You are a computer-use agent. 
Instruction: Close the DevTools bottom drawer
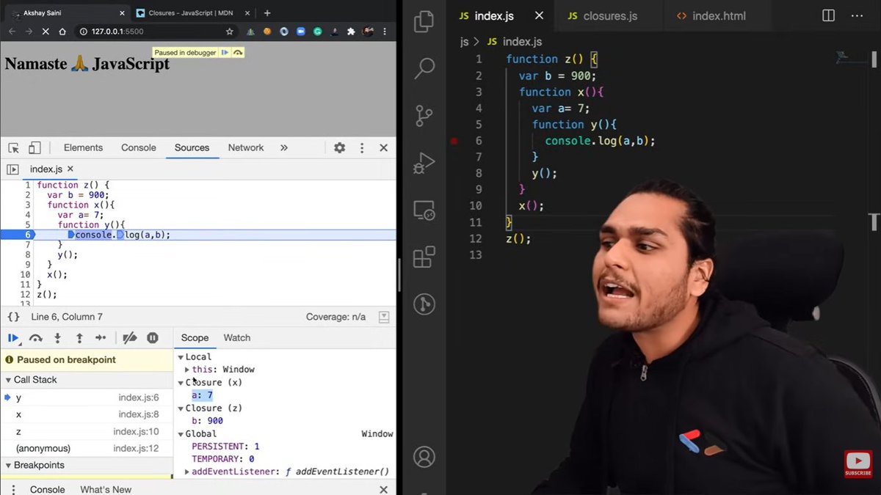click(x=383, y=489)
